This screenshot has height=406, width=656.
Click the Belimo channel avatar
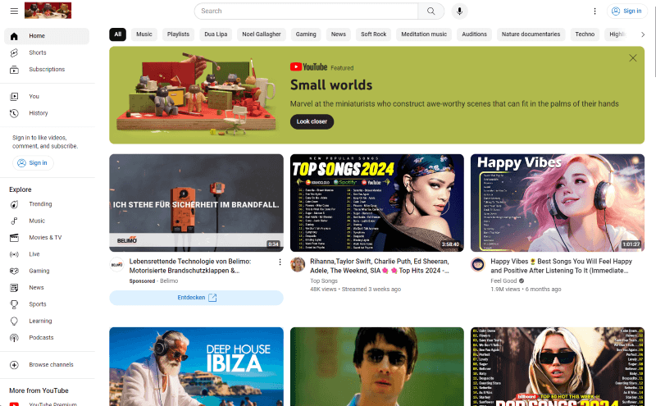[116, 265]
